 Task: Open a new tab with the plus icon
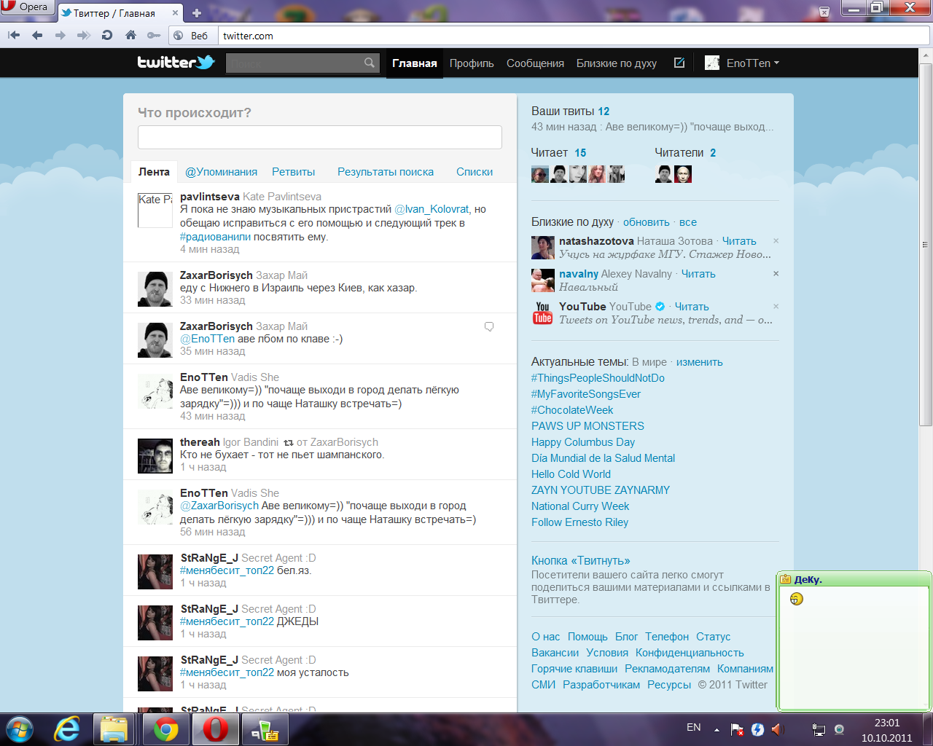point(197,13)
